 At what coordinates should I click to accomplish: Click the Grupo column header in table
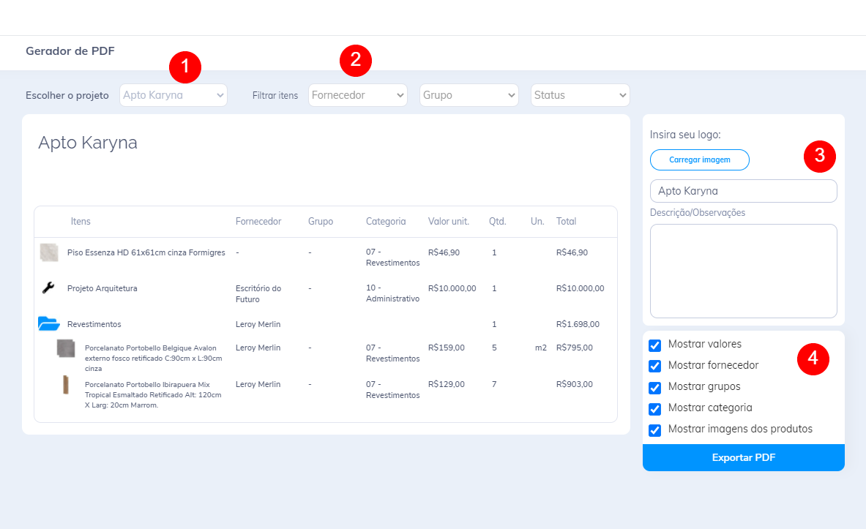(x=321, y=222)
